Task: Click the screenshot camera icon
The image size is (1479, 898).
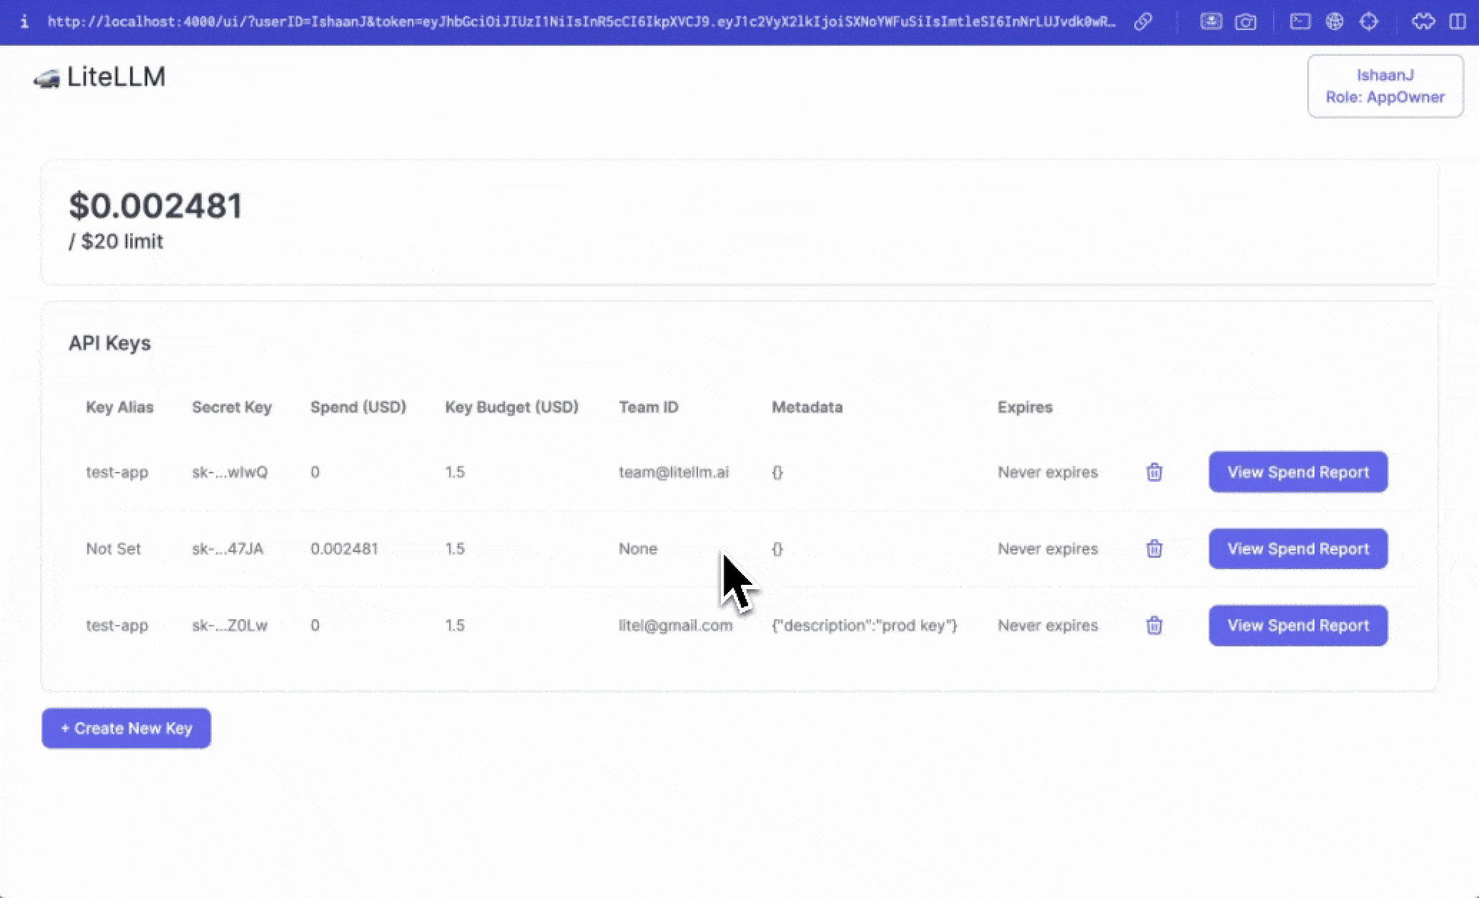Action: [1245, 21]
